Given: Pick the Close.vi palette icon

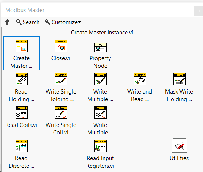Looking at the screenshot, I should click(x=61, y=46).
